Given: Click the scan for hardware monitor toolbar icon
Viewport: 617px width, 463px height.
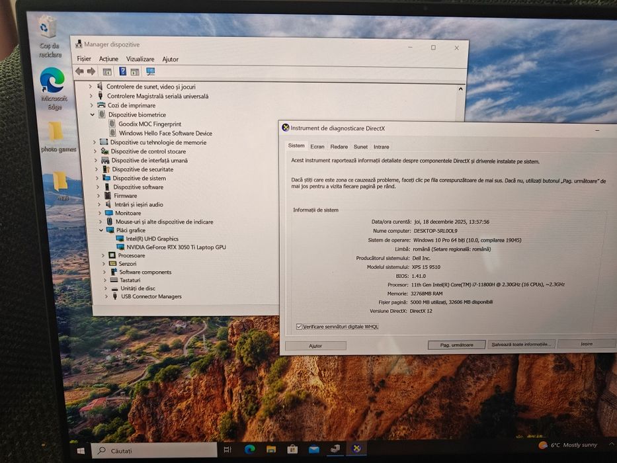Looking at the screenshot, I should [150, 71].
